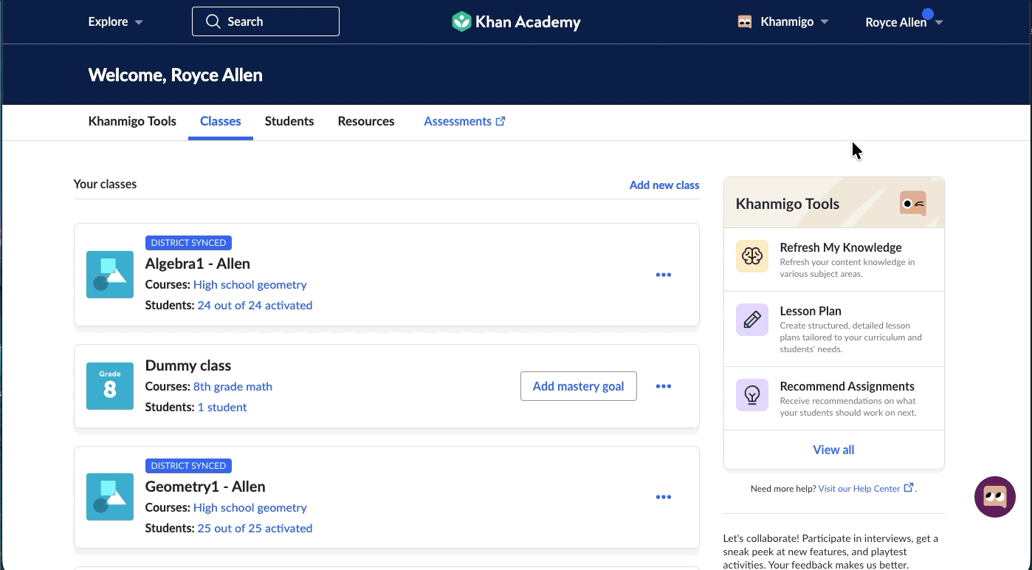Open options menu for Algebra1 - Allen
1032x570 pixels.
point(664,275)
